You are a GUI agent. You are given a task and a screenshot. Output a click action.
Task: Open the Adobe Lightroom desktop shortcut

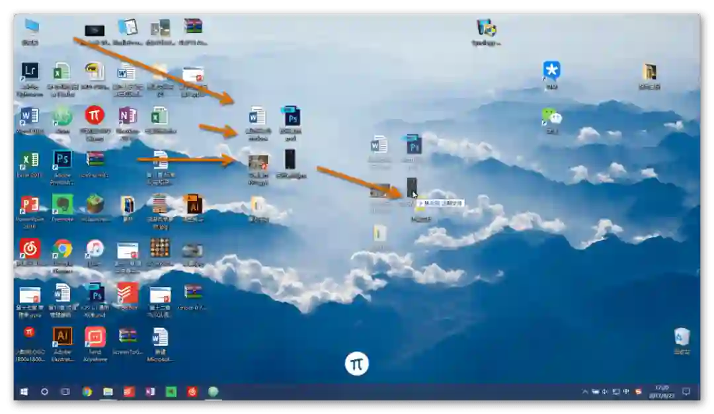tap(30, 71)
